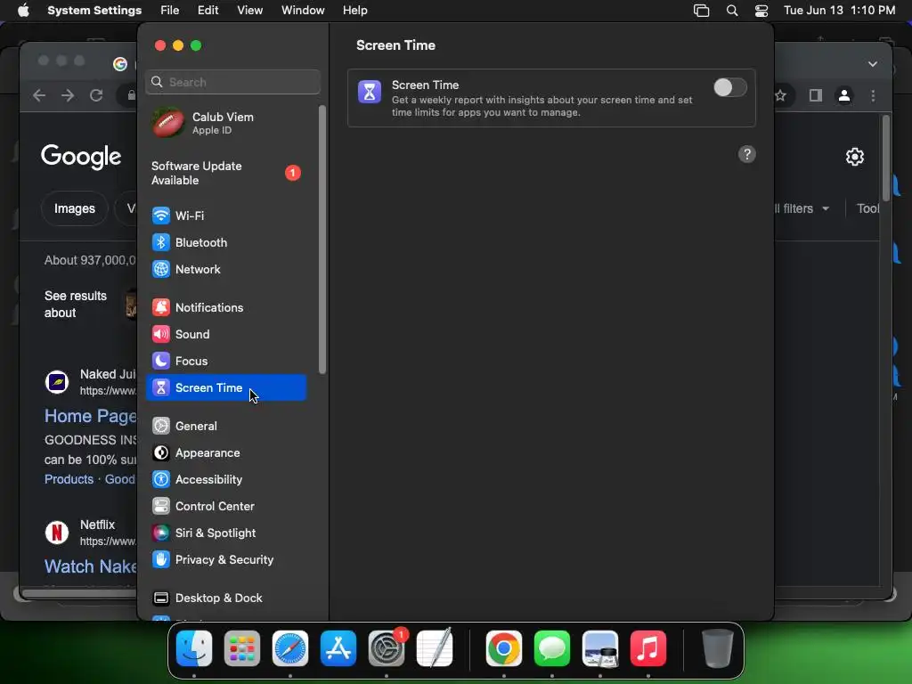Image resolution: width=912 pixels, height=684 pixels.
Task: Open the App Store from the Dock
Action: (338, 648)
